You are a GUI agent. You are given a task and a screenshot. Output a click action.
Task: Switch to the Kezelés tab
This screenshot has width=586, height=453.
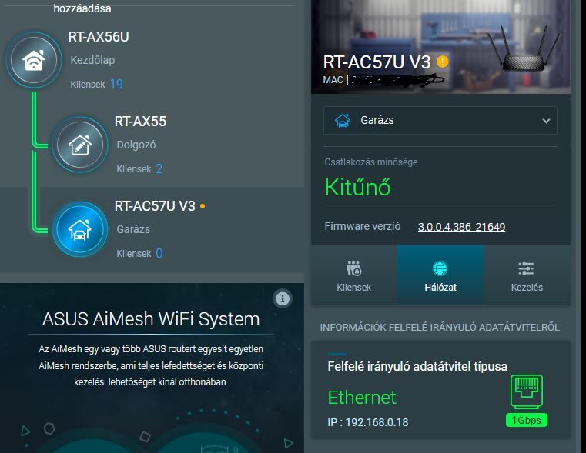point(527,275)
